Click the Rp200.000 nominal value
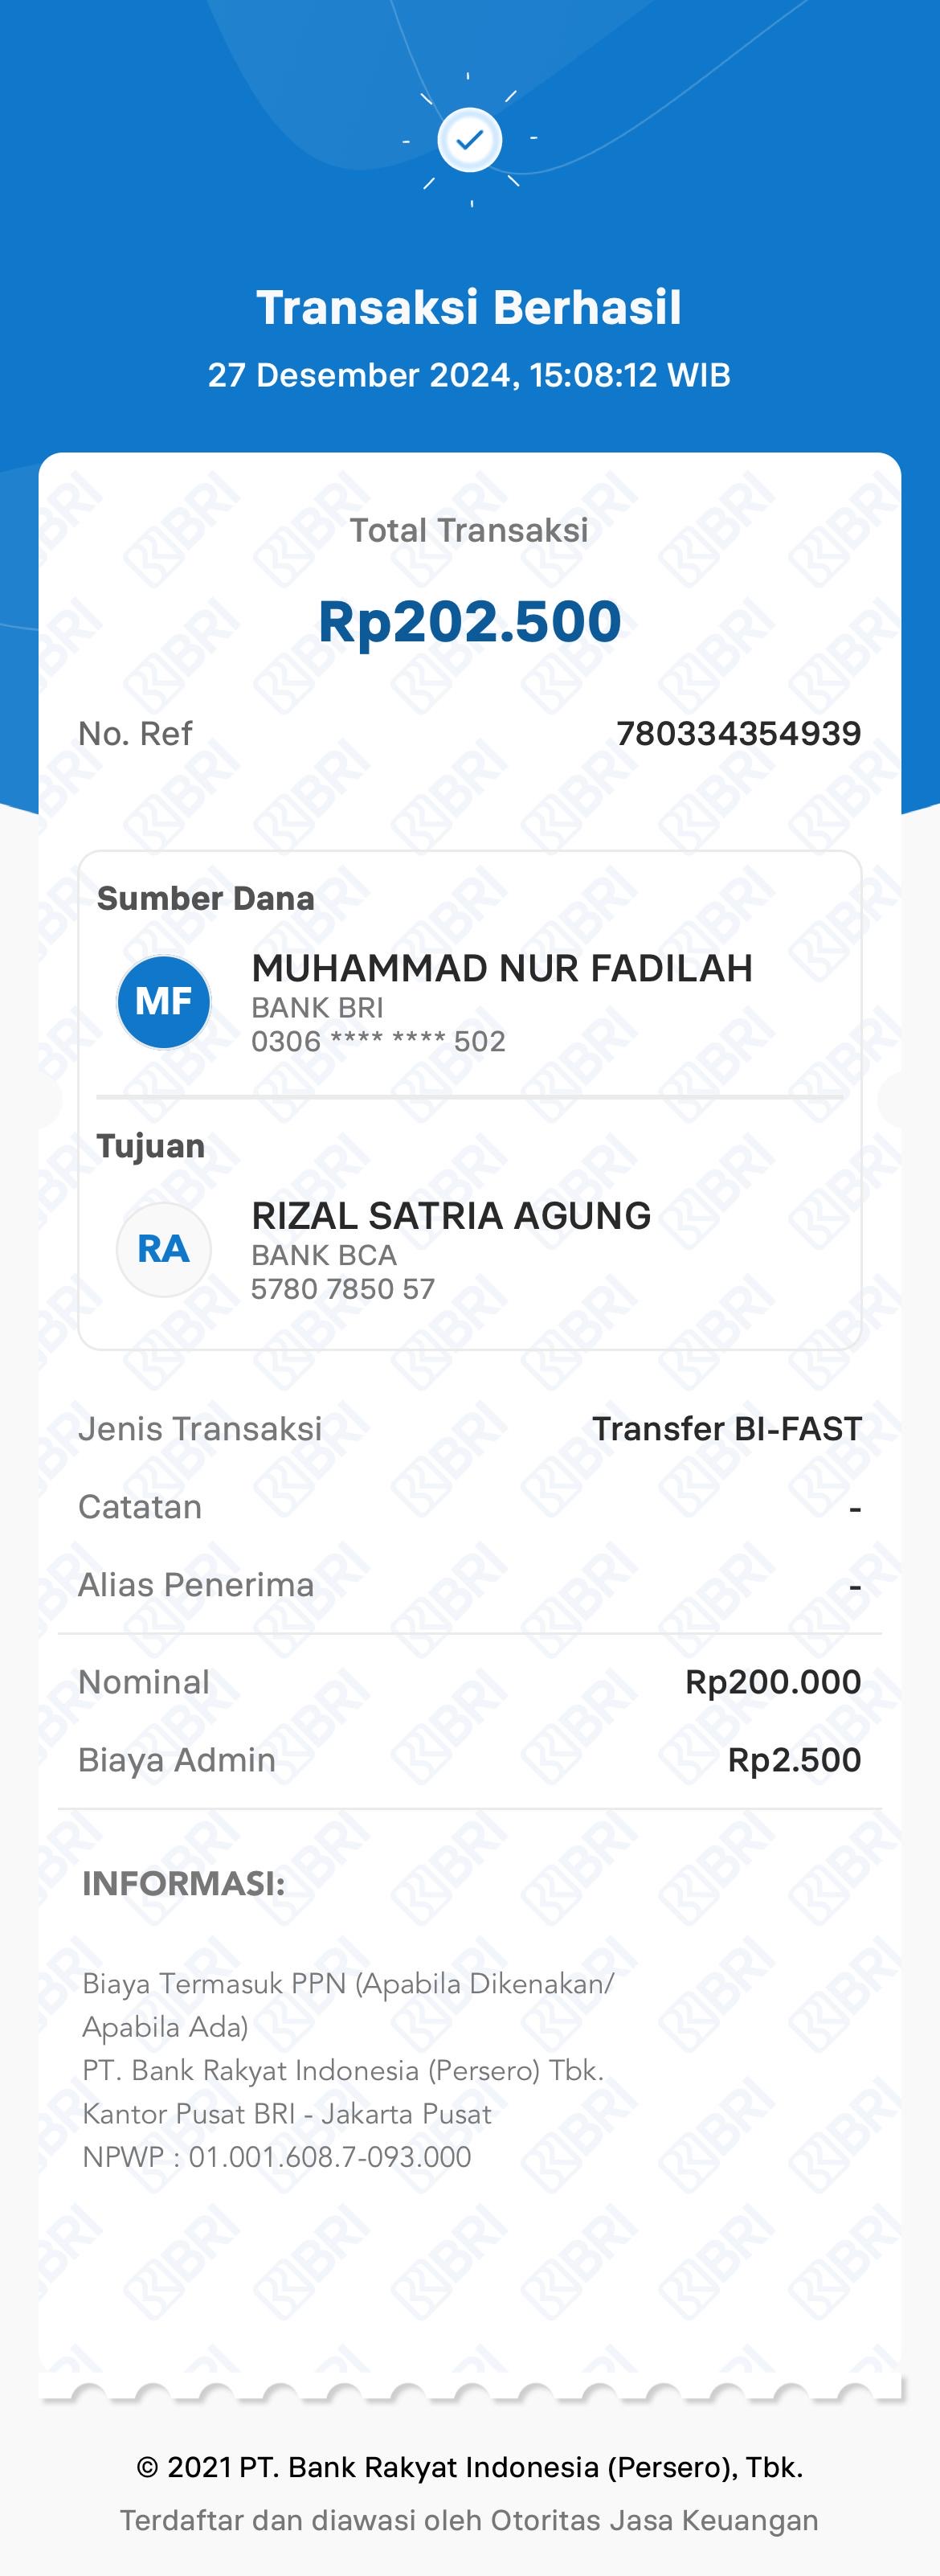Viewport: 940px width, 2576px height. click(772, 1682)
